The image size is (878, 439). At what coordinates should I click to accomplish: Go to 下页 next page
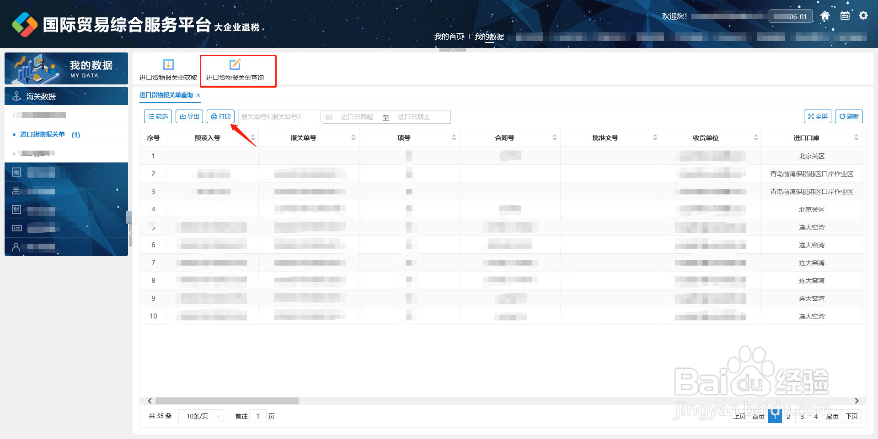851,416
